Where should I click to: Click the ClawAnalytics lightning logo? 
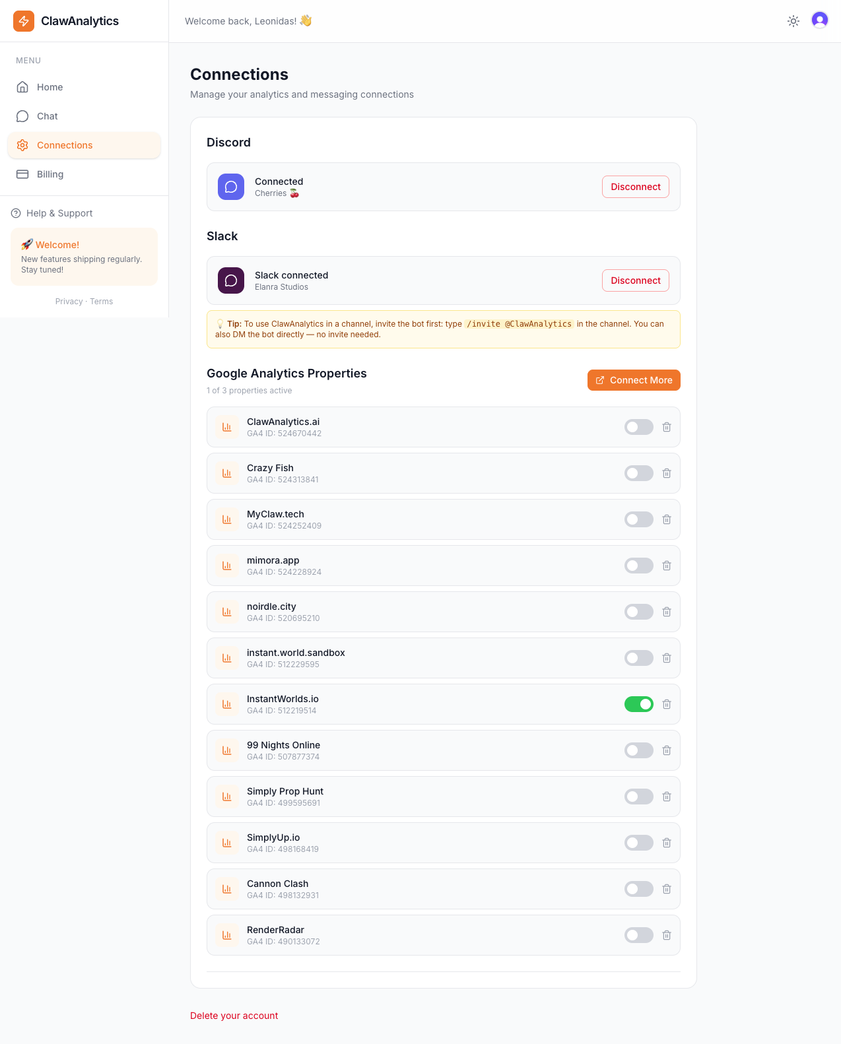(23, 20)
